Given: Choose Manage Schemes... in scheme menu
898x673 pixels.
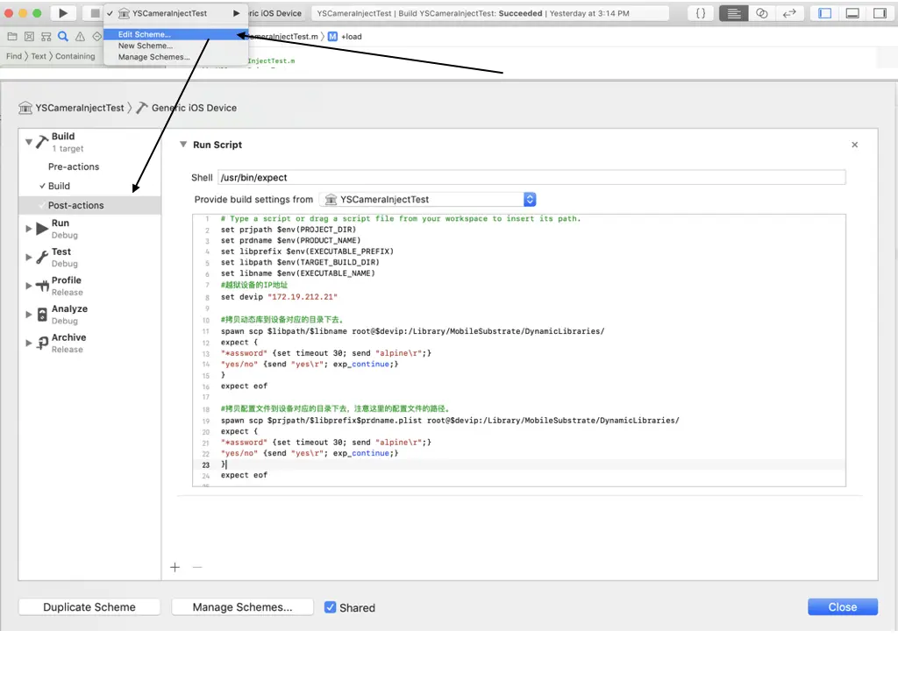Looking at the screenshot, I should tap(175, 57).
